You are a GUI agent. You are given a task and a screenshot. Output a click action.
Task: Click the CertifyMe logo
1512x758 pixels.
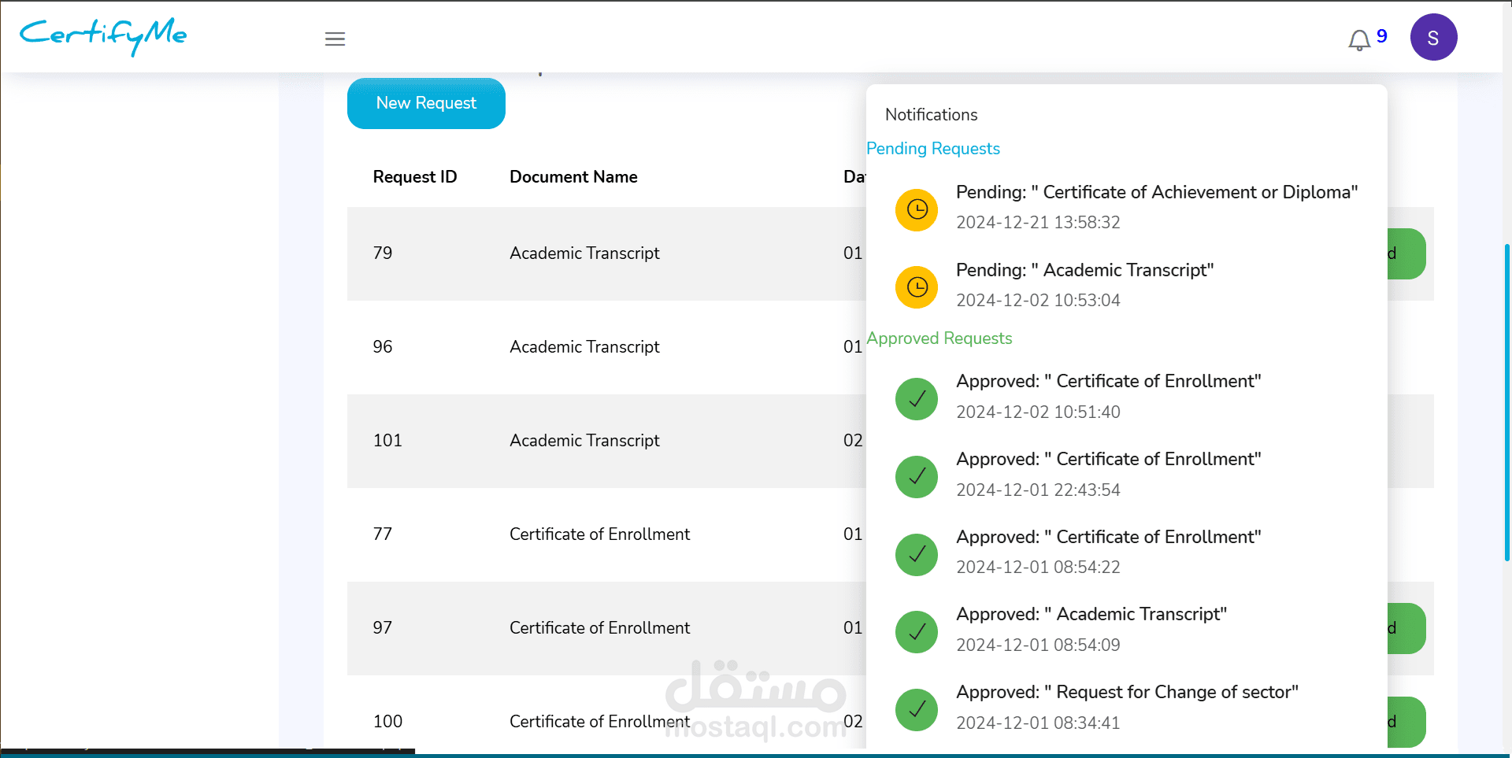click(103, 35)
